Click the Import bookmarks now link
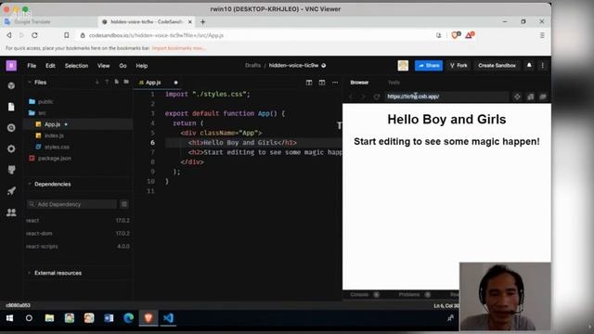Screen dimensions: 594x334 (178, 48)
